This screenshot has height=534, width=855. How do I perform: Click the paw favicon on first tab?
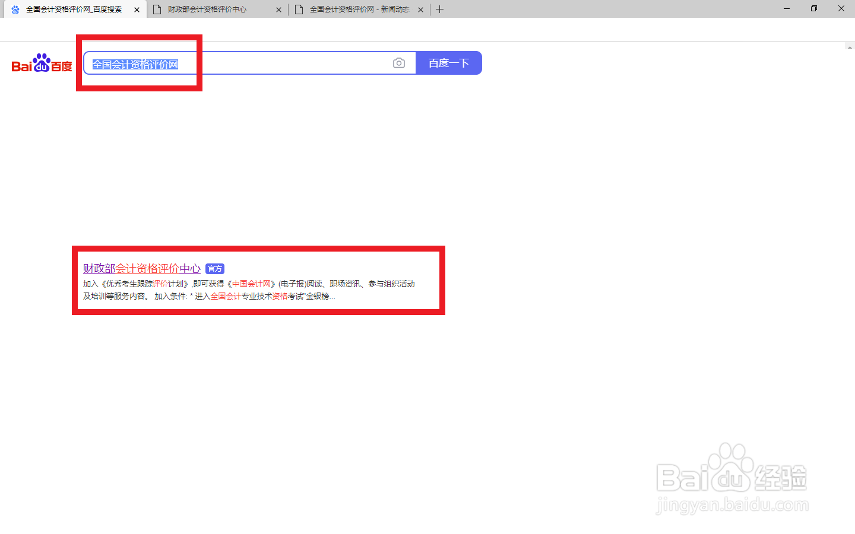click(15, 9)
